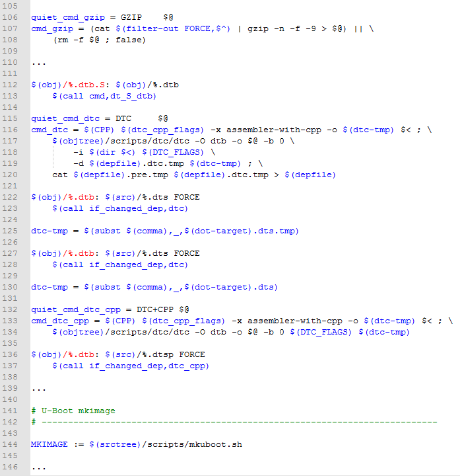Click the MKIMAGE variable on line 144
Screen dimensions: 460x476
(49, 444)
